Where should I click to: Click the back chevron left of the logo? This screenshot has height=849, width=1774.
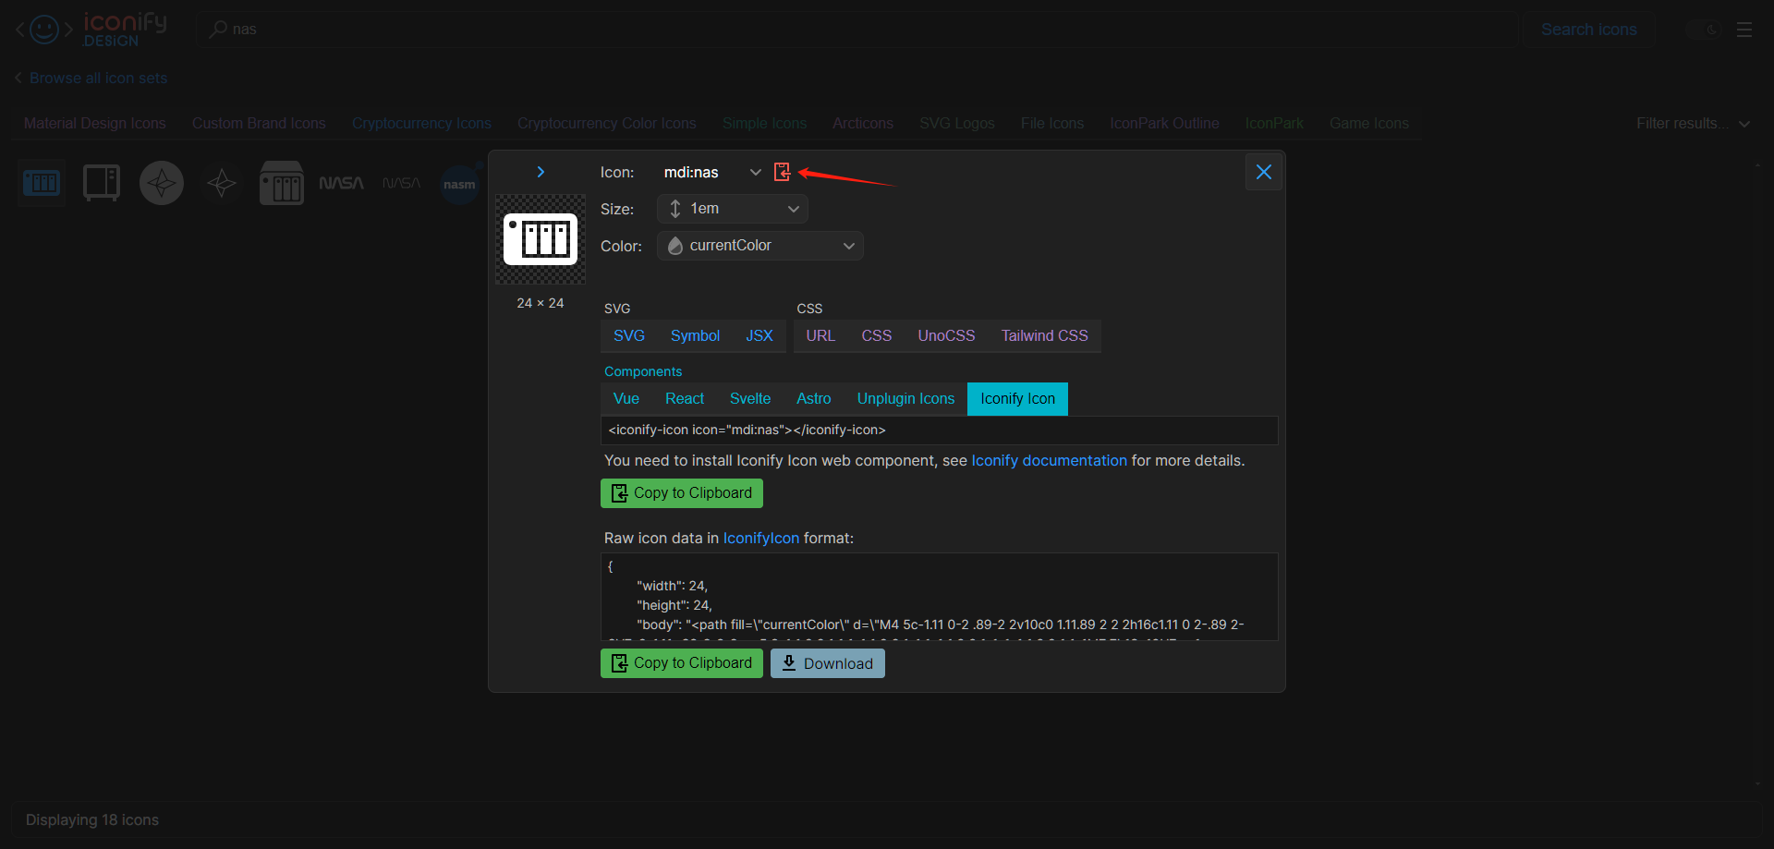point(20,30)
